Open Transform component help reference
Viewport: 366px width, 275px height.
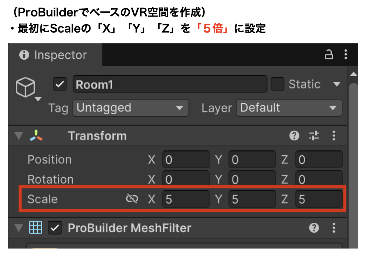(x=294, y=136)
